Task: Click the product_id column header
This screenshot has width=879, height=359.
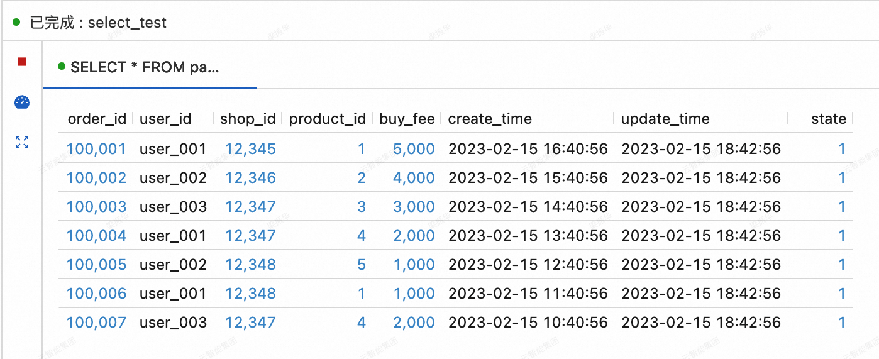Action: (327, 119)
